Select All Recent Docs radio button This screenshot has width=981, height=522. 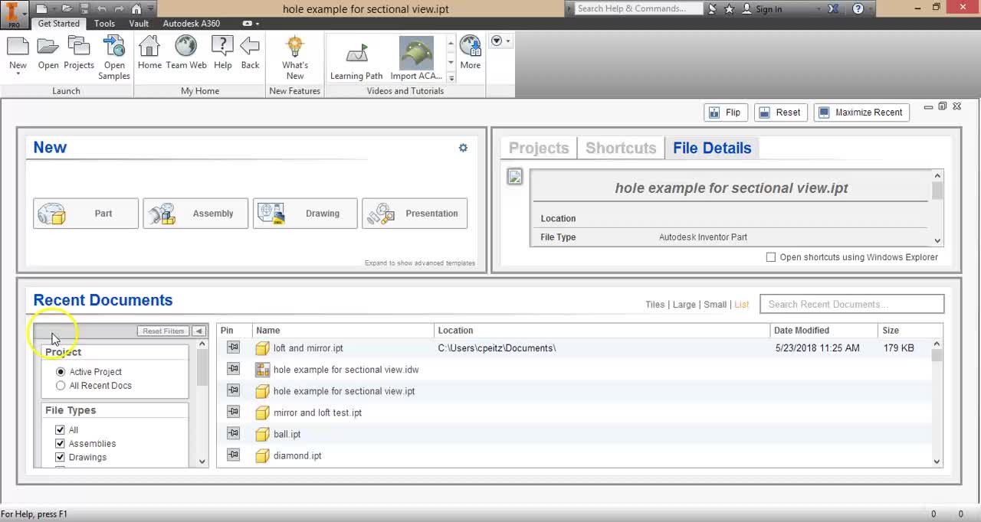click(x=61, y=386)
